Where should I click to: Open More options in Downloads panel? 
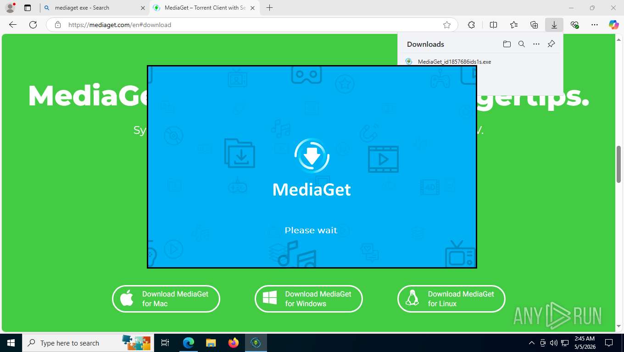coord(536,44)
